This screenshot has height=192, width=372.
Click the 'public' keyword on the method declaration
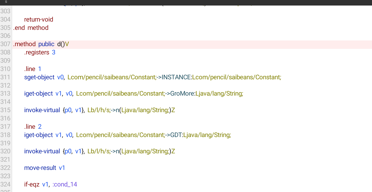[46, 44]
